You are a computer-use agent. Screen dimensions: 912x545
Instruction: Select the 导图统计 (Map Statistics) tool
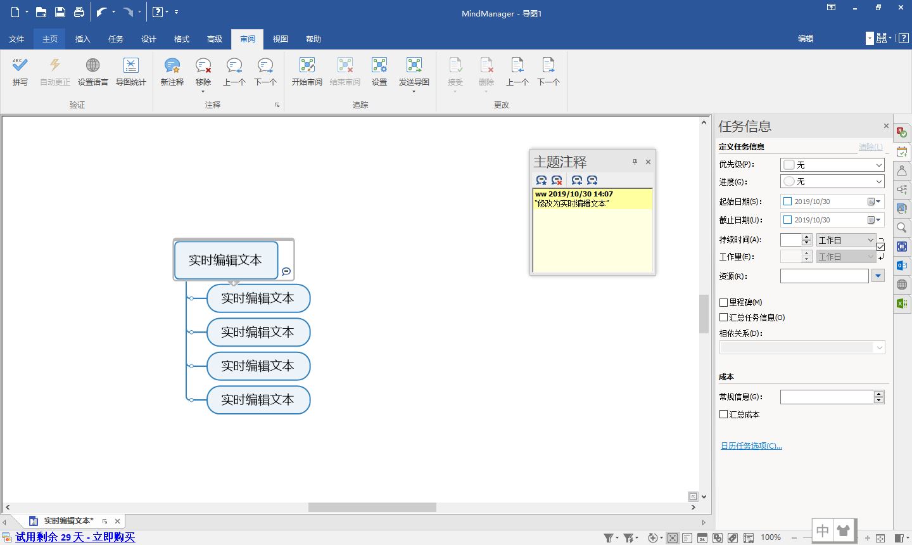[x=130, y=72]
